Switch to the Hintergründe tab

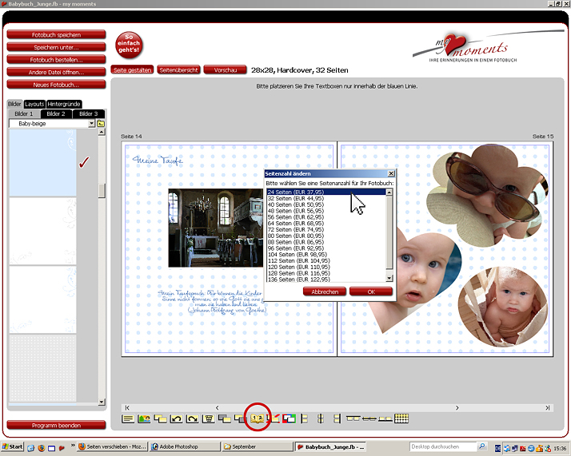[x=64, y=104]
